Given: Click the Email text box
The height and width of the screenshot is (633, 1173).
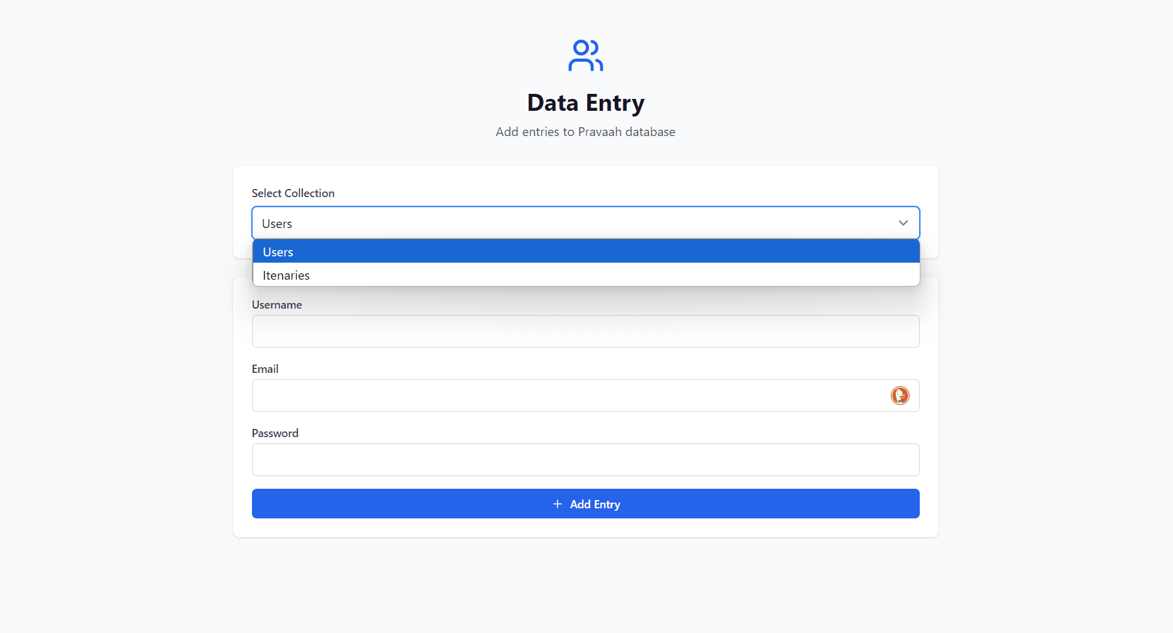Looking at the screenshot, I should (567, 396).
